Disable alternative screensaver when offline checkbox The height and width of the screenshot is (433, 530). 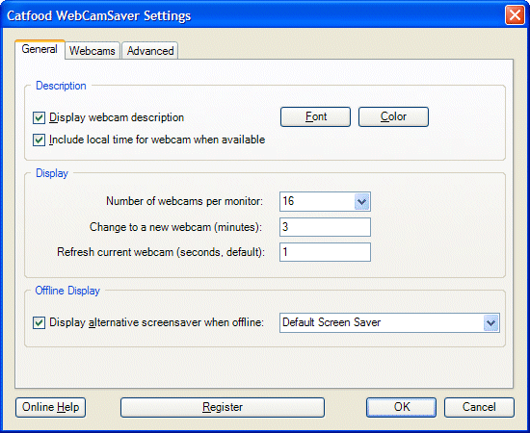point(39,322)
